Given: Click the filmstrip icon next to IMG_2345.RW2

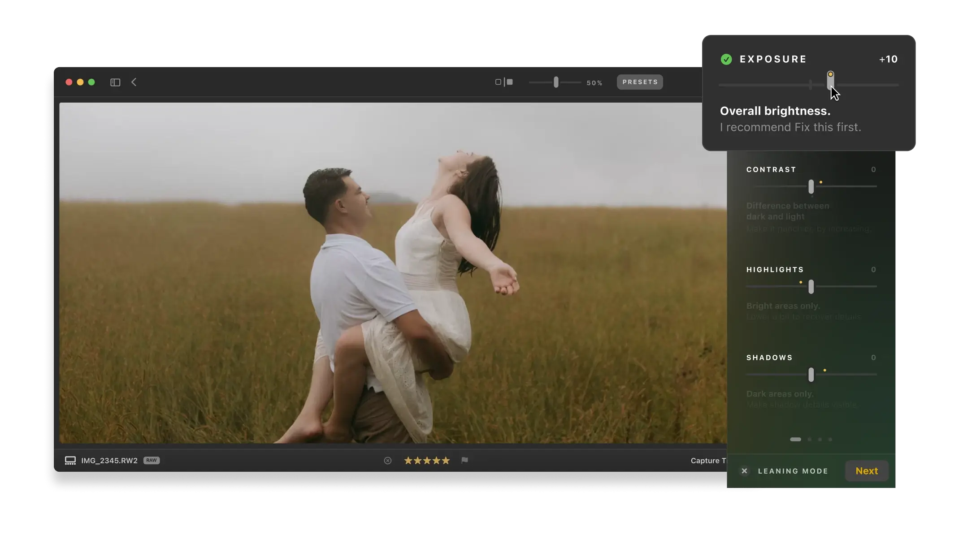Looking at the screenshot, I should click(70, 460).
